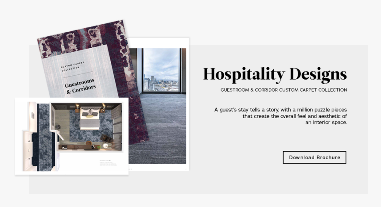Click the Custom Carpet Collection label on cover
Image resolution: width=381 pixels, height=207 pixels.
coord(72,66)
